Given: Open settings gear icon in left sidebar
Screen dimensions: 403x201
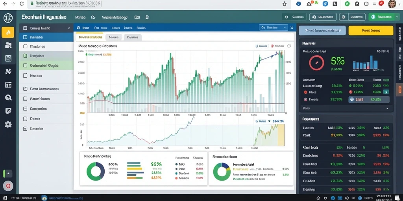Looking at the screenshot, I should point(8,124).
